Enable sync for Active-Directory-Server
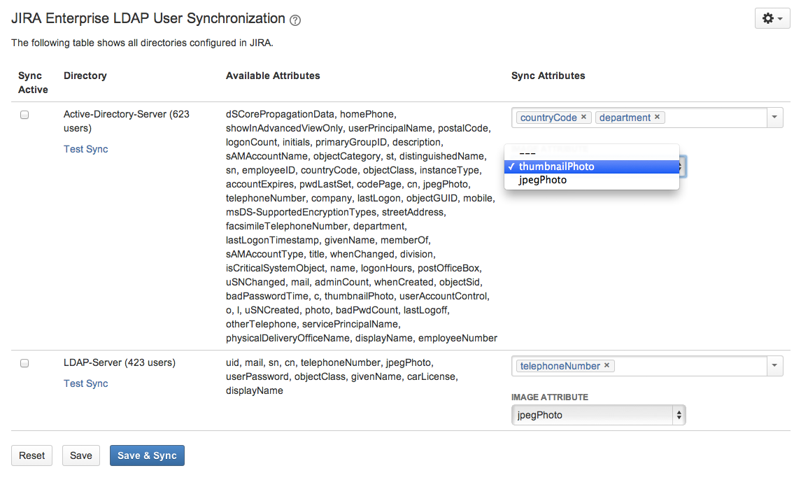 [x=24, y=115]
